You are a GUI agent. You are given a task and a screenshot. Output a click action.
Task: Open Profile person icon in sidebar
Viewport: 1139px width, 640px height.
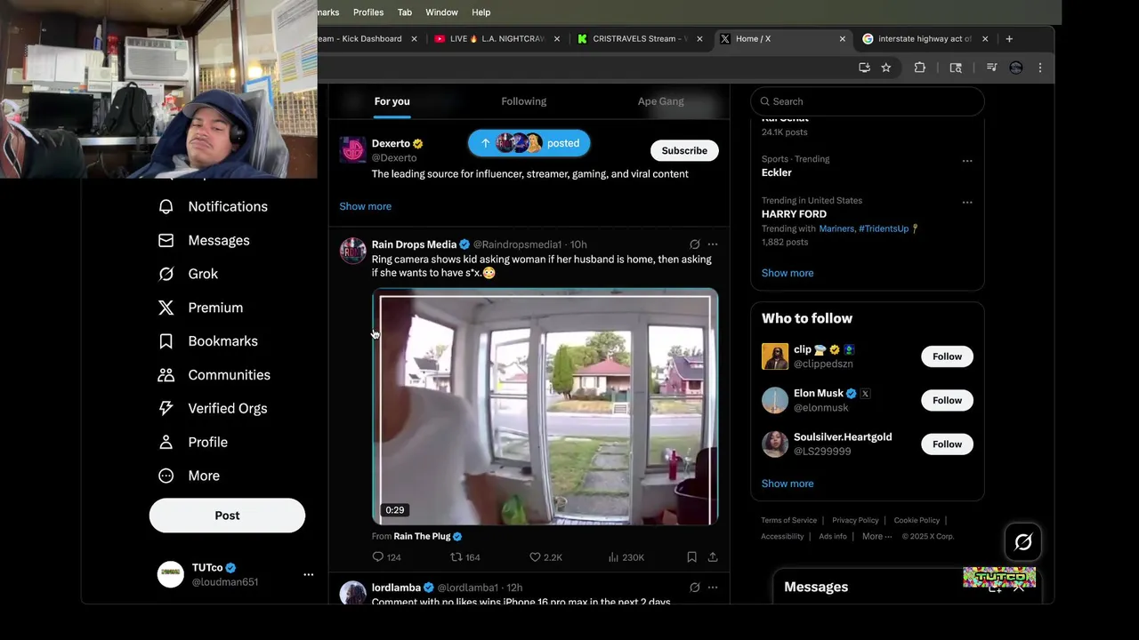(166, 442)
